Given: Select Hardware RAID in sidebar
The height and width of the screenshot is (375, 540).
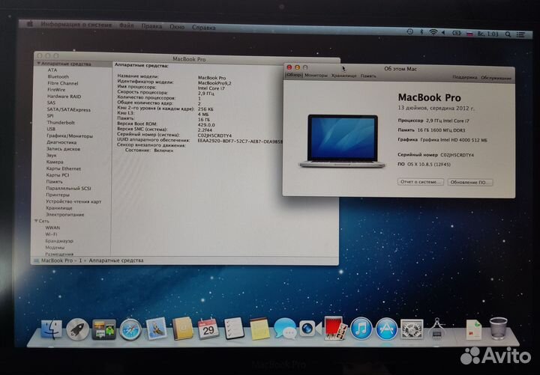Looking at the screenshot, I should [x=64, y=97].
